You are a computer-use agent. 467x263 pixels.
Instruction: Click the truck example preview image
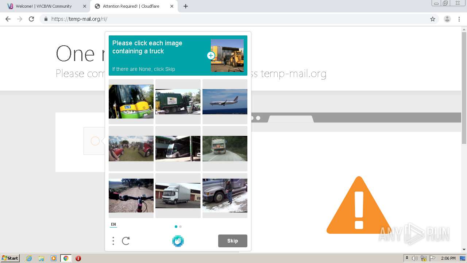(227, 56)
